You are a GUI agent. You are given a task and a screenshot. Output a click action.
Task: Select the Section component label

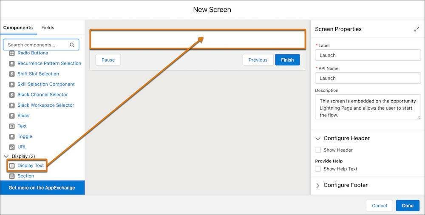pos(26,176)
